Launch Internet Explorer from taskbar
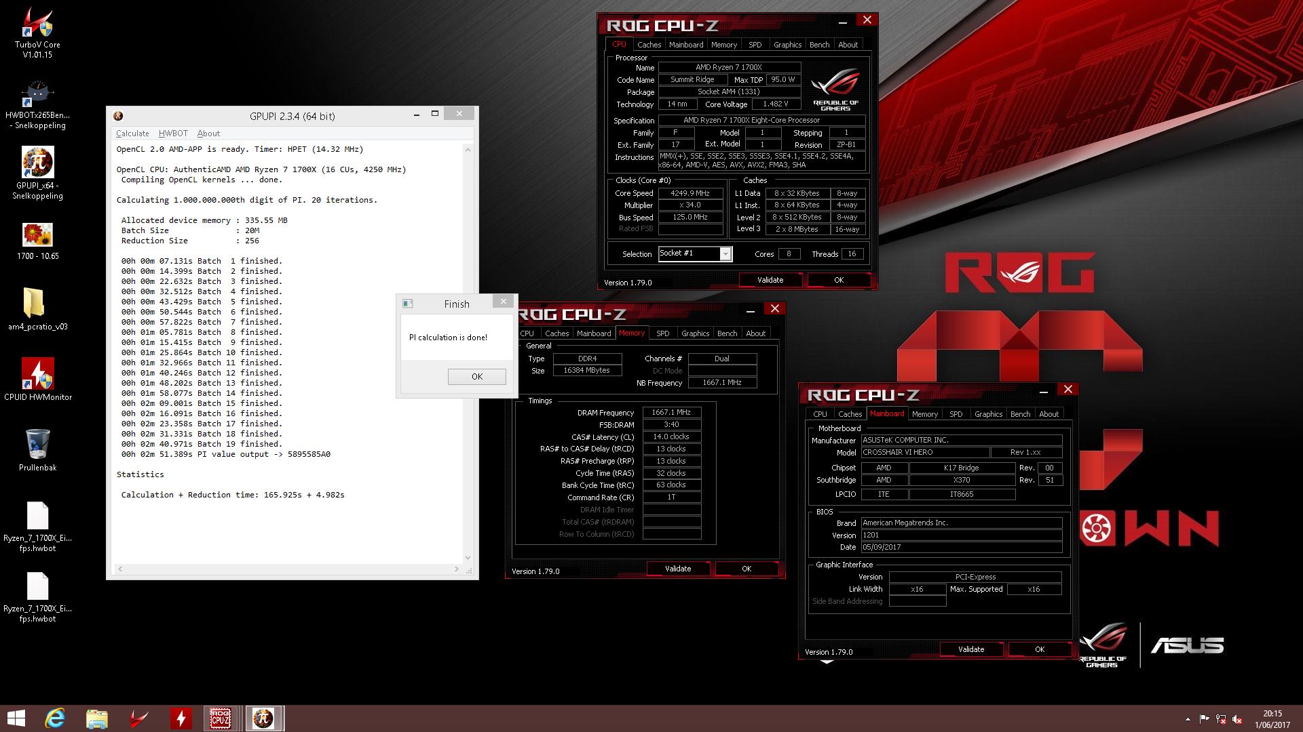 [55, 718]
